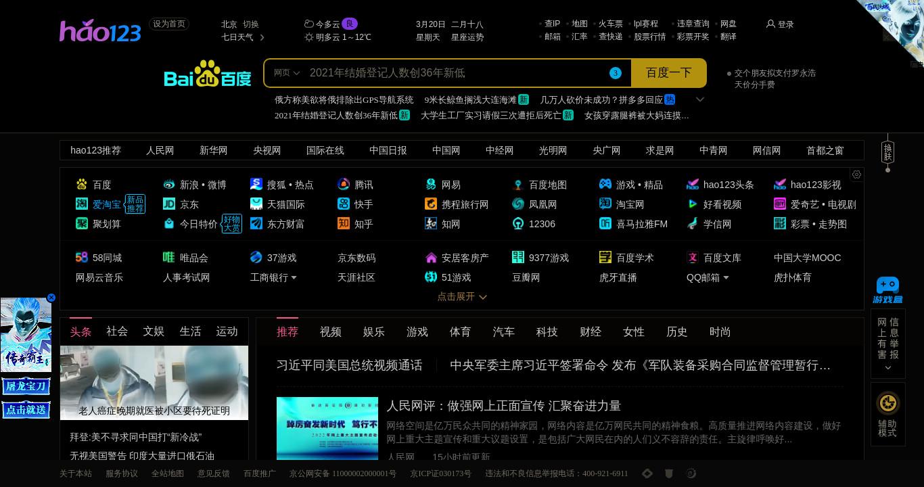Click the 星座运势 link
This screenshot has width=924, height=487.
pyautogui.click(x=467, y=37)
